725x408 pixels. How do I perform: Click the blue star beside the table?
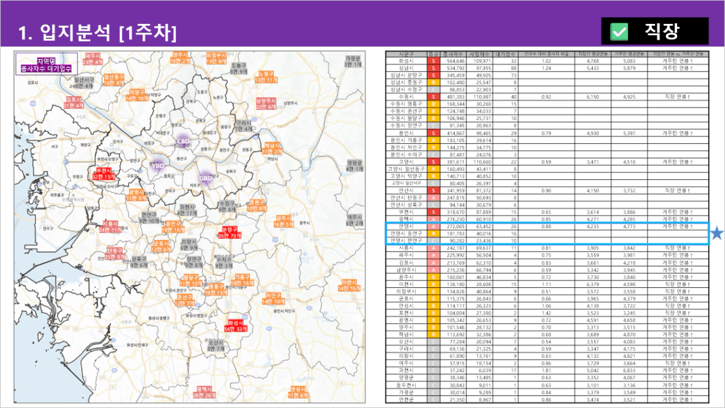click(x=717, y=234)
